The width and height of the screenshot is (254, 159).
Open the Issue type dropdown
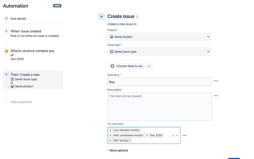[159, 51]
